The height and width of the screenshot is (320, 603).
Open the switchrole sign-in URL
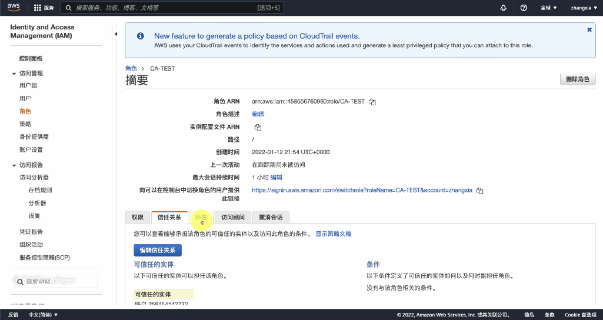coord(362,190)
